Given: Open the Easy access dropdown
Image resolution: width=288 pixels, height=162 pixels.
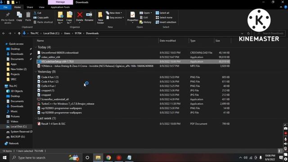Looking at the screenshot, I should tap(115, 18).
